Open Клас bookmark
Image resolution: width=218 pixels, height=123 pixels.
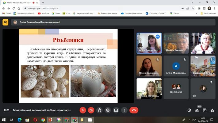pyautogui.click(x=67, y=14)
